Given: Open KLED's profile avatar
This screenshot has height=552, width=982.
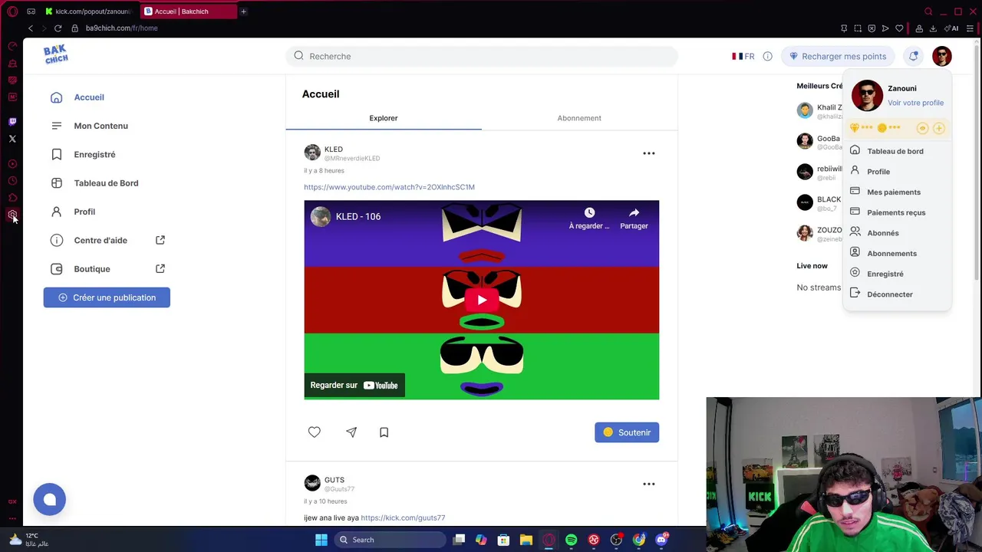Looking at the screenshot, I should [x=312, y=153].
